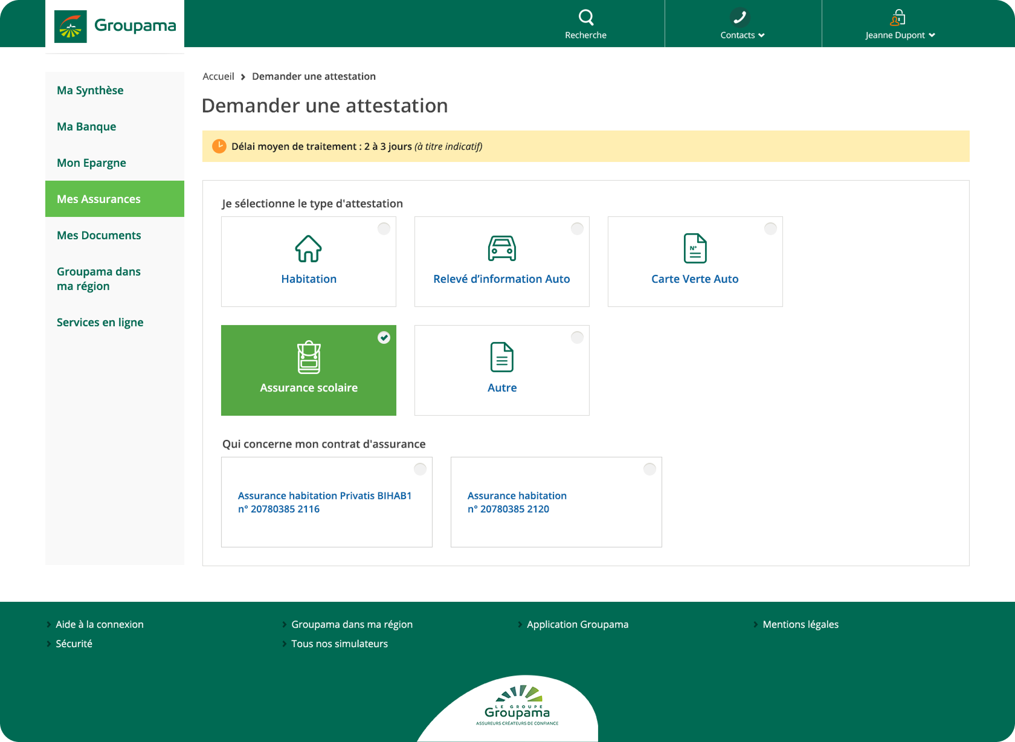The image size is (1015, 742).
Task: Uncheck the Assurance scolaire selection
Action: click(384, 338)
